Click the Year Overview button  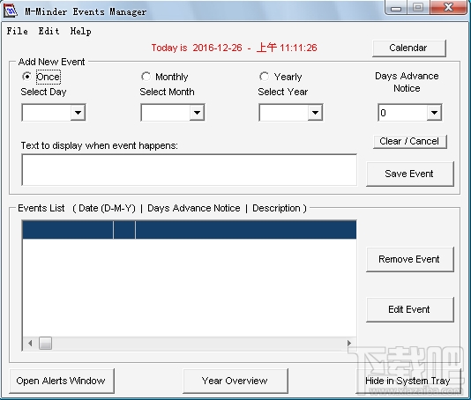coord(235,381)
